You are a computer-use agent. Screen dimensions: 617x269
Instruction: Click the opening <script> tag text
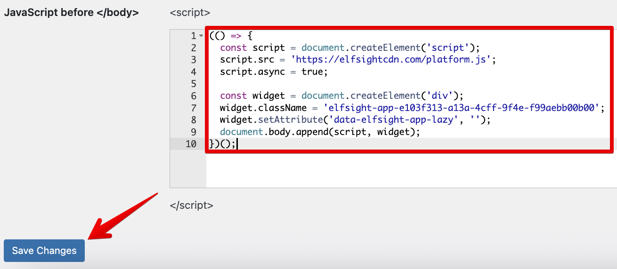pyautogui.click(x=190, y=13)
